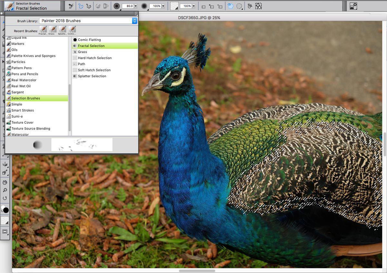The image size is (387, 273).
Task: Select the Freehand strokes option
Action: [x=81, y=6]
